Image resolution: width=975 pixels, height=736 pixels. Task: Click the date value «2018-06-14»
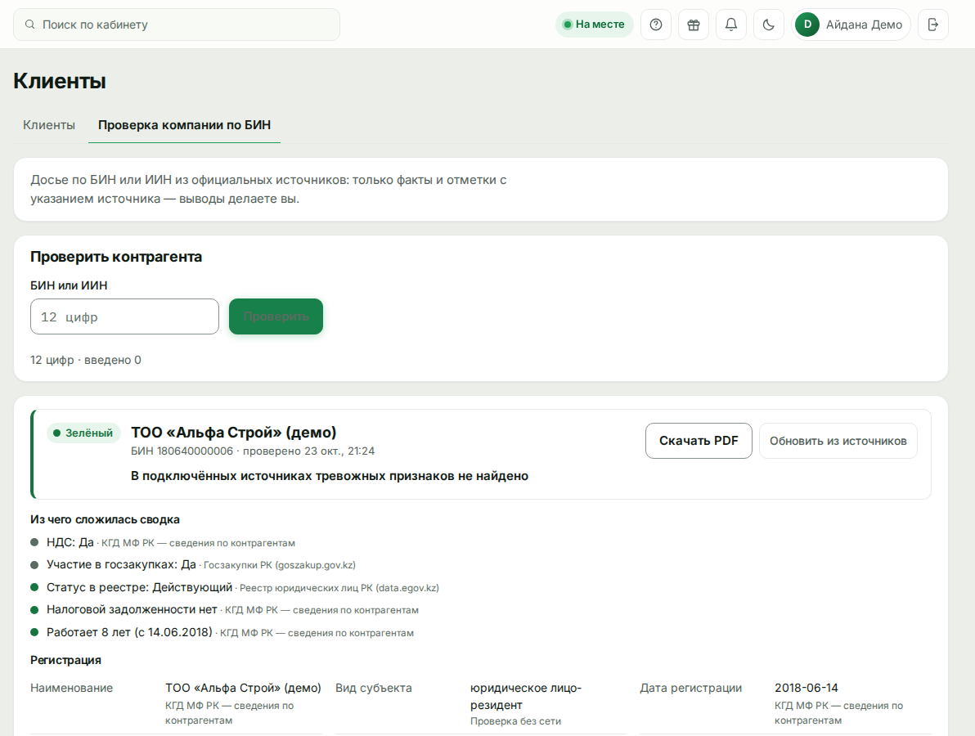807,688
